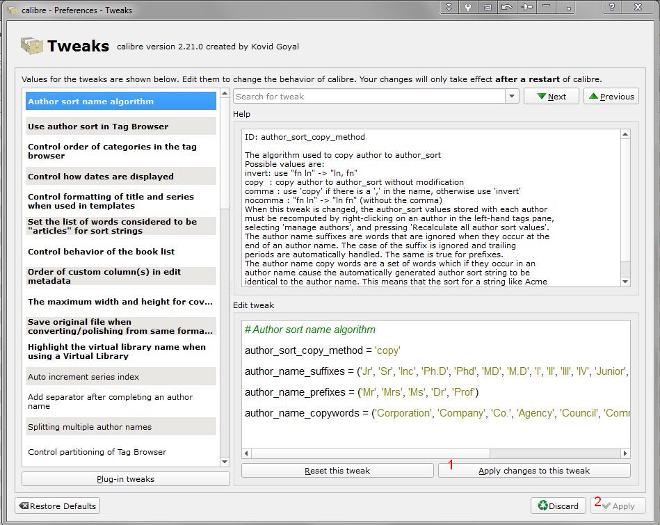Go to Previous search match

(611, 97)
